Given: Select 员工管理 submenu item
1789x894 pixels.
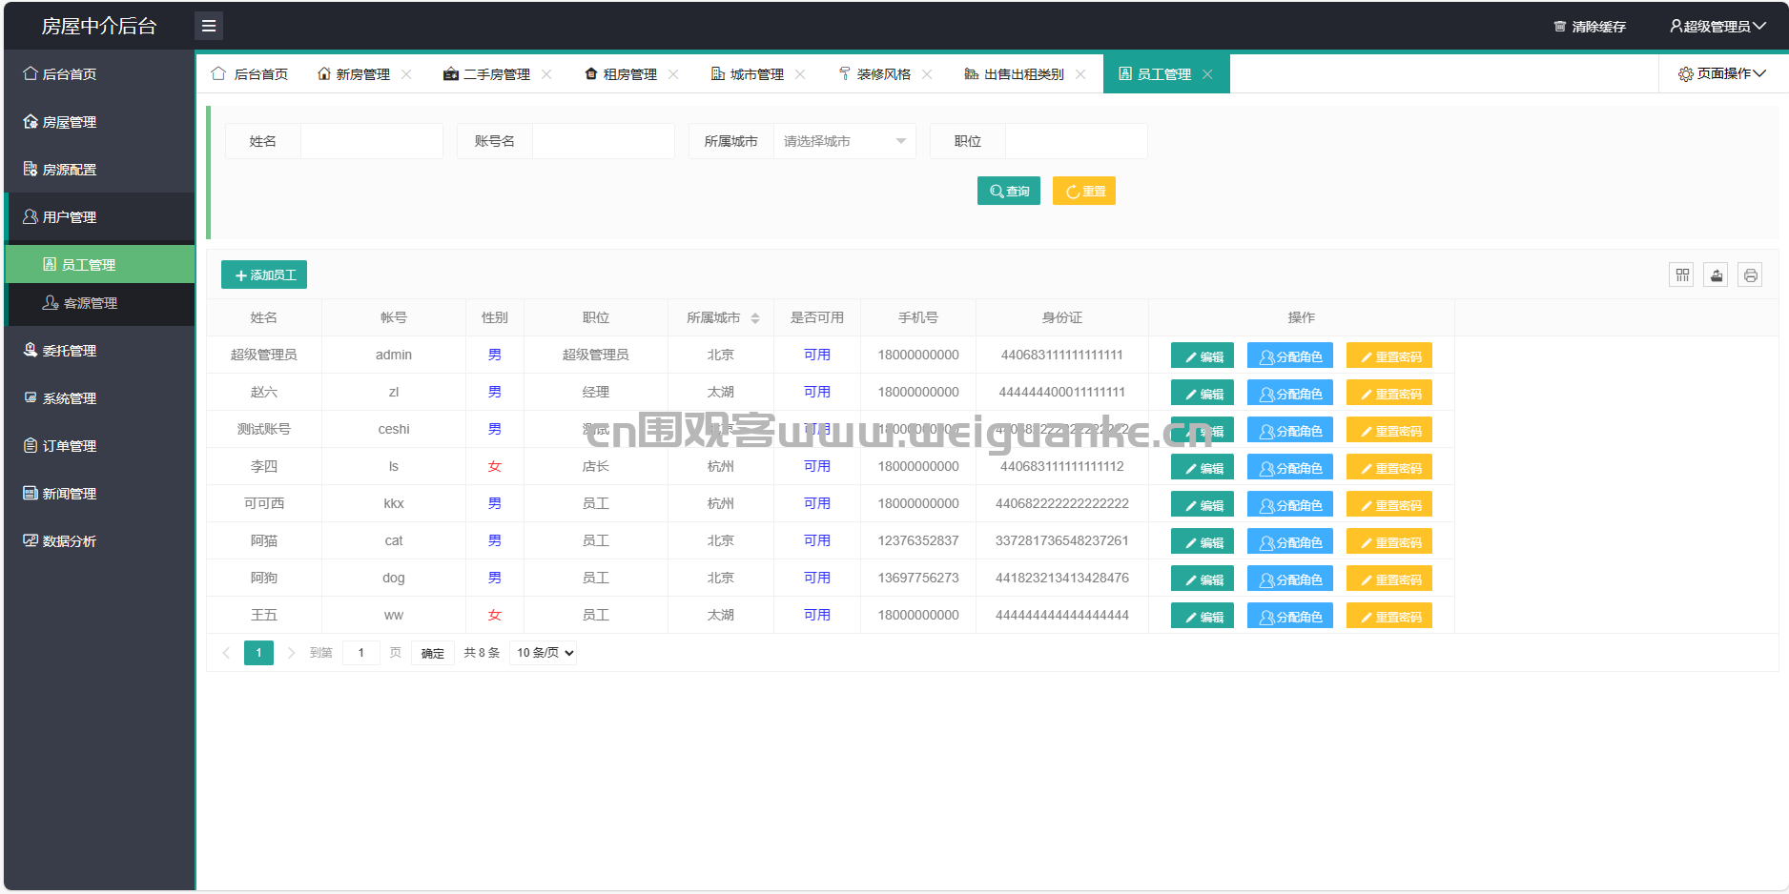Looking at the screenshot, I should pyautogui.click(x=100, y=264).
